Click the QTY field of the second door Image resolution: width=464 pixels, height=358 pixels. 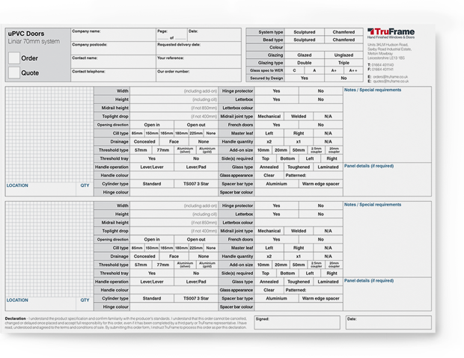[85, 304]
